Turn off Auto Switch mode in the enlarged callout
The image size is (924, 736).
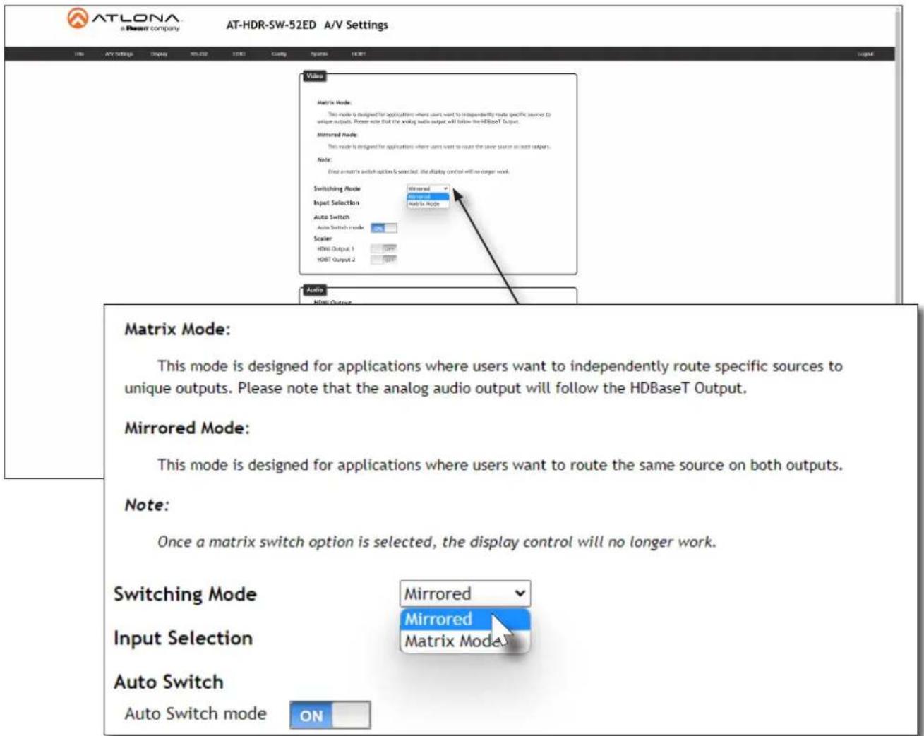pos(330,715)
